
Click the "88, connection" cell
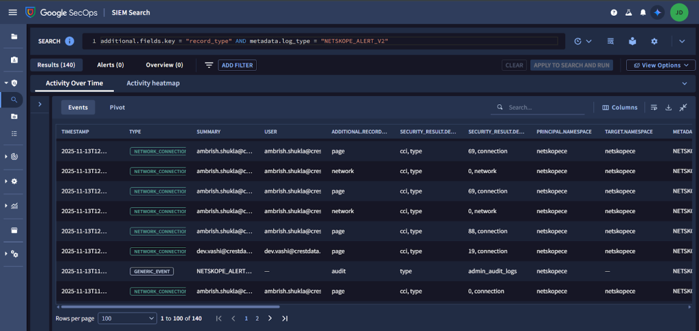pyautogui.click(x=487, y=232)
